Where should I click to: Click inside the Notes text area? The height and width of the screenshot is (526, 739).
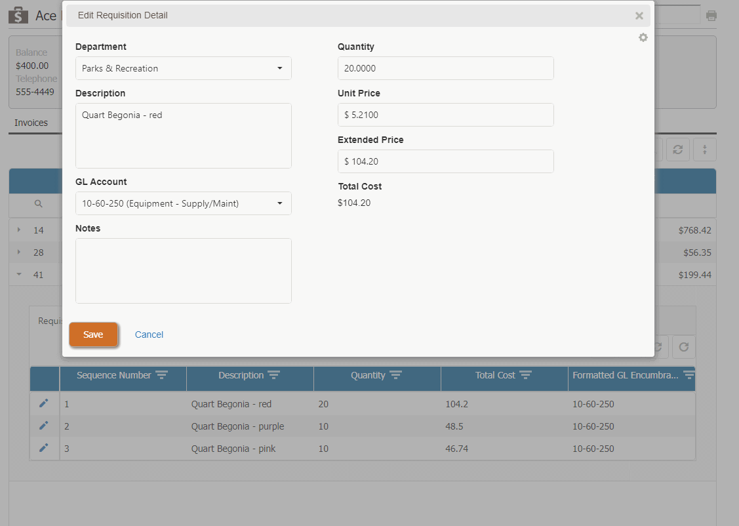[183, 270]
